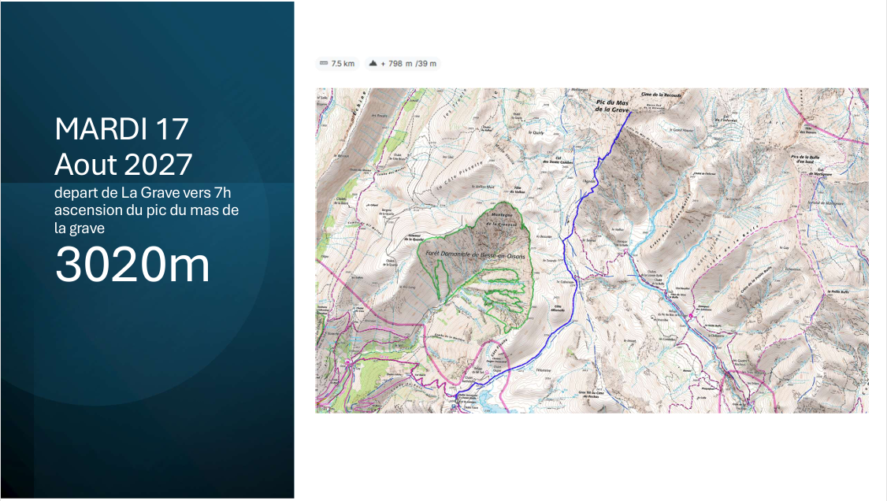Click the Forêt Domaniale de Besse-en-Oisans label
887x501 pixels.
[x=475, y=255]
